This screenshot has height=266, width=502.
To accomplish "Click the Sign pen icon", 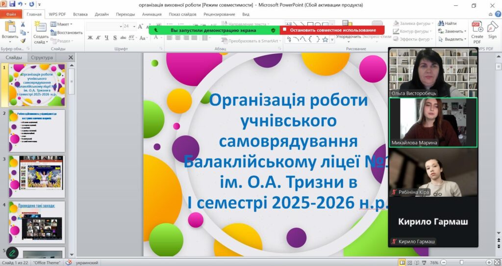I will click(492, 30).
